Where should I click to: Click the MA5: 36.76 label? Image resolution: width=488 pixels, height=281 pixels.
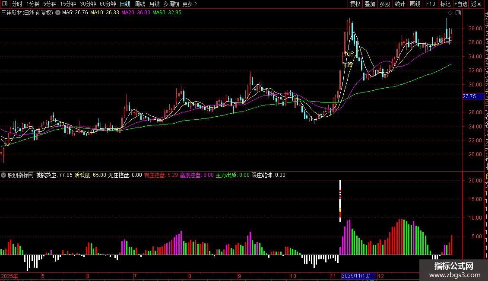(x=75, y=13)
